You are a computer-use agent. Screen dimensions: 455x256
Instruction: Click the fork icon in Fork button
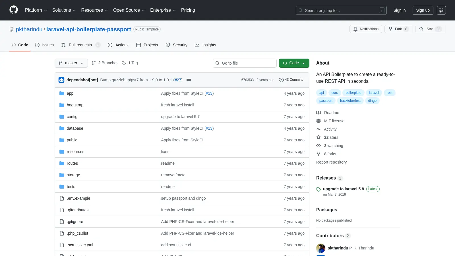coord(390,29)
